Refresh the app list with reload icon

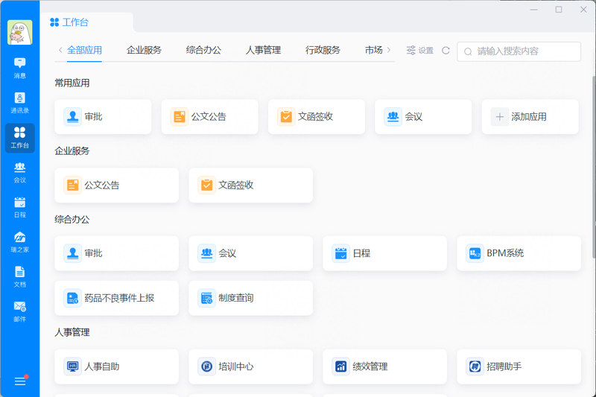pos(446,51)
